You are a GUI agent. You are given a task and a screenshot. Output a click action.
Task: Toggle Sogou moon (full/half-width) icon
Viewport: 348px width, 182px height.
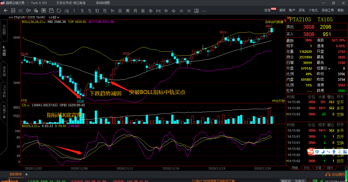point(323,152)
